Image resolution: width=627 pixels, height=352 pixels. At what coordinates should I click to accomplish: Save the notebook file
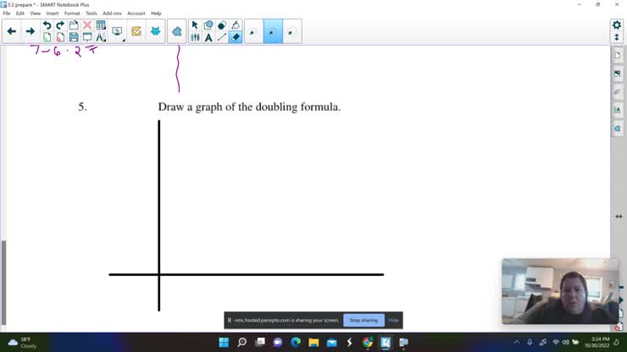coord(74,37)
